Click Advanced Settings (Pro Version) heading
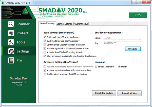This screenshot has width=152, height=107. 61,62
